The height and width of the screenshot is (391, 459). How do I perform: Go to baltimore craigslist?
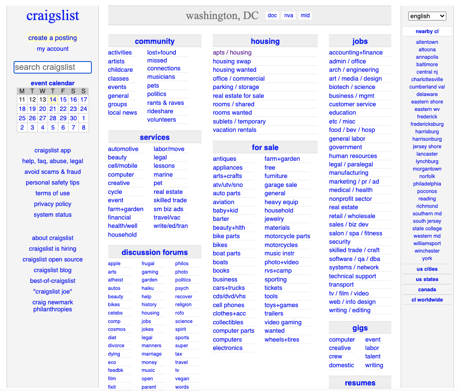(x=427, y=65)
